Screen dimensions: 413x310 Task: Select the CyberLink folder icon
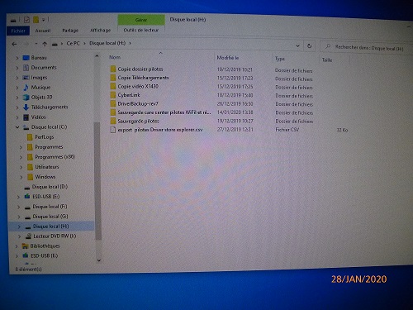[113, 95]
